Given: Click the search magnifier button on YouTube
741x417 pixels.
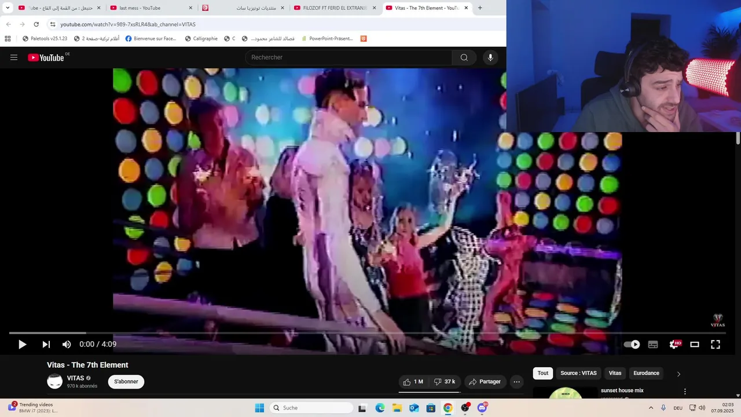Looking at the screenshot, I should [464, 57].
